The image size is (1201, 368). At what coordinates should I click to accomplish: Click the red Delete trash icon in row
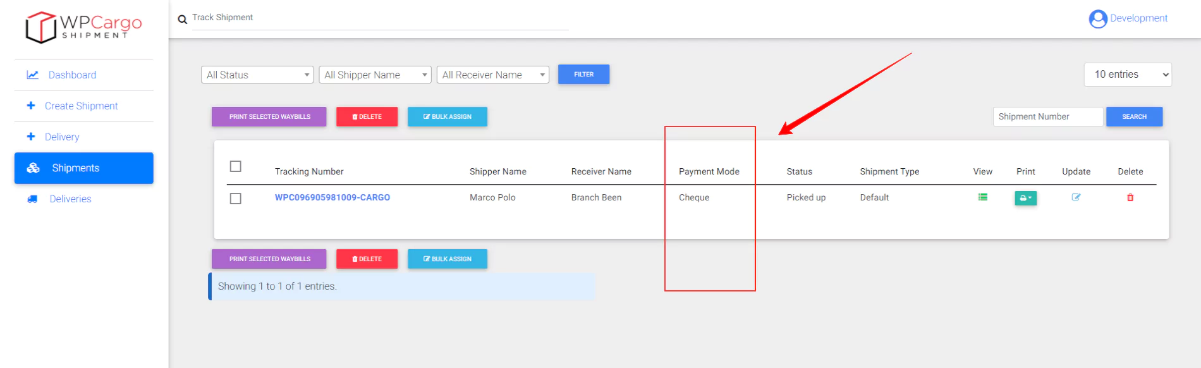(1130, 197)
